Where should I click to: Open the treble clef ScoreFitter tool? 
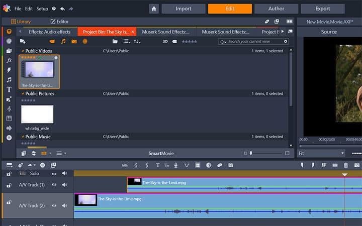(136, 165)
